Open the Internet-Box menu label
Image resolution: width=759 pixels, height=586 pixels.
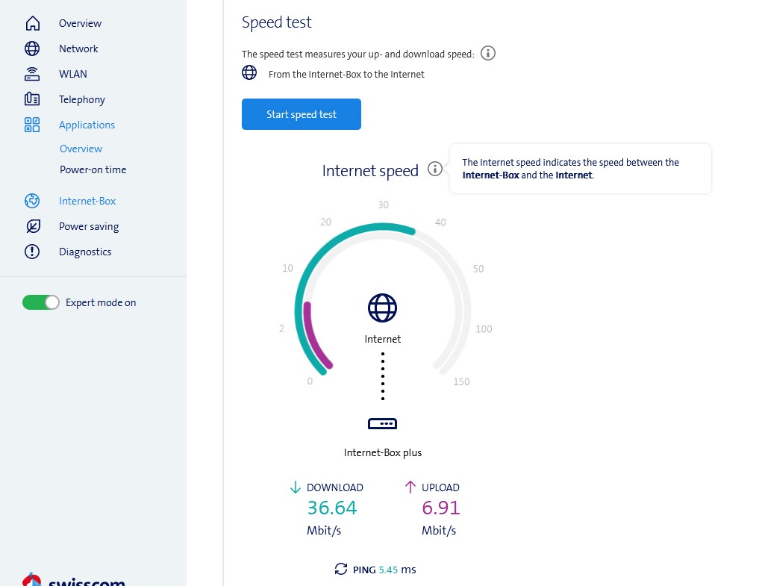(x=87, y=201)
